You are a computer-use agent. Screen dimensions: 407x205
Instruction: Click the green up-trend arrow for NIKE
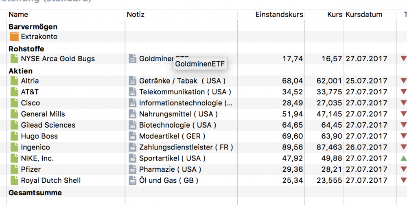tap(403, 158)
